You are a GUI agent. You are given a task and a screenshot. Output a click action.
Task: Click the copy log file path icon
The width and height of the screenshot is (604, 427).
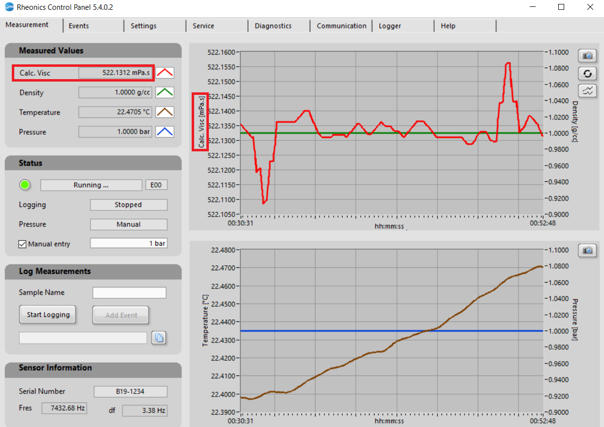tap(159, 338)
